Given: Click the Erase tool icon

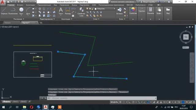Looking at the screenshot, I should [x=54, y=9].
